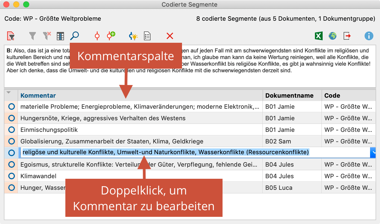The width and height of the screenshot is (380, 224).
Task: Click the Code cell in the B05 Luca row
Action: 349,188
